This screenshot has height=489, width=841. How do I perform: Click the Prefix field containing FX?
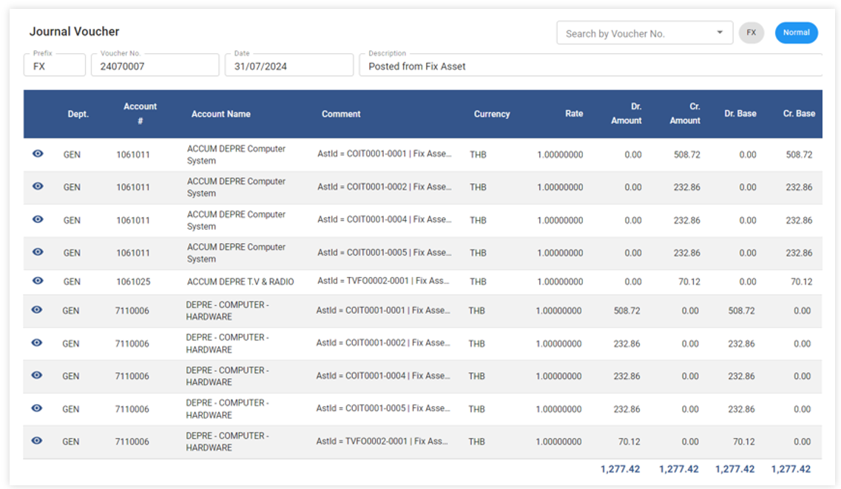[54, 66]
